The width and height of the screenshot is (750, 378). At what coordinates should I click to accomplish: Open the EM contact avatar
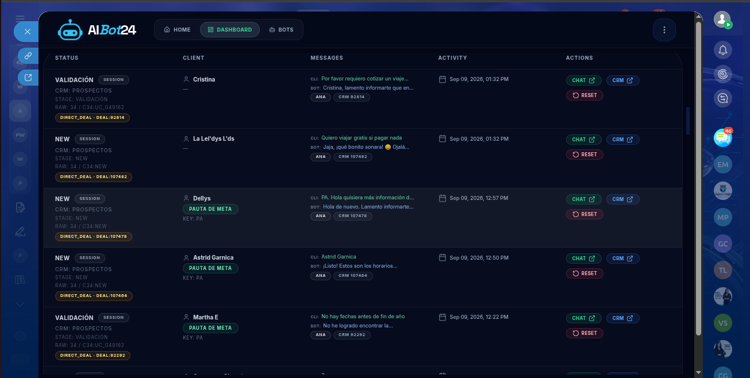(723, 164)
